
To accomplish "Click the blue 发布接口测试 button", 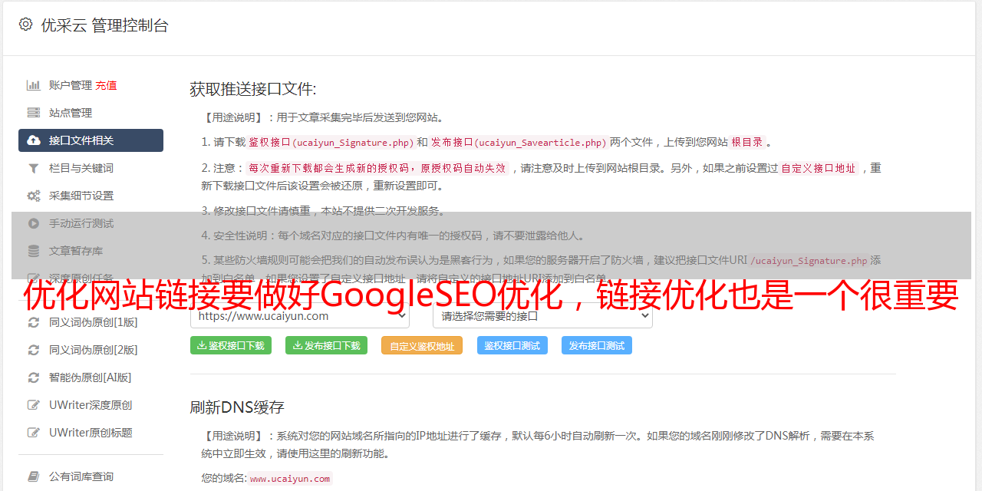I will pos(597,345).
